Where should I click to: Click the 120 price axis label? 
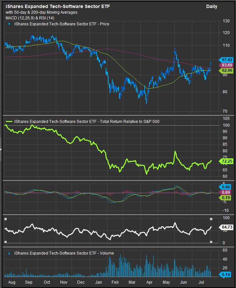(x=226, y=33)
